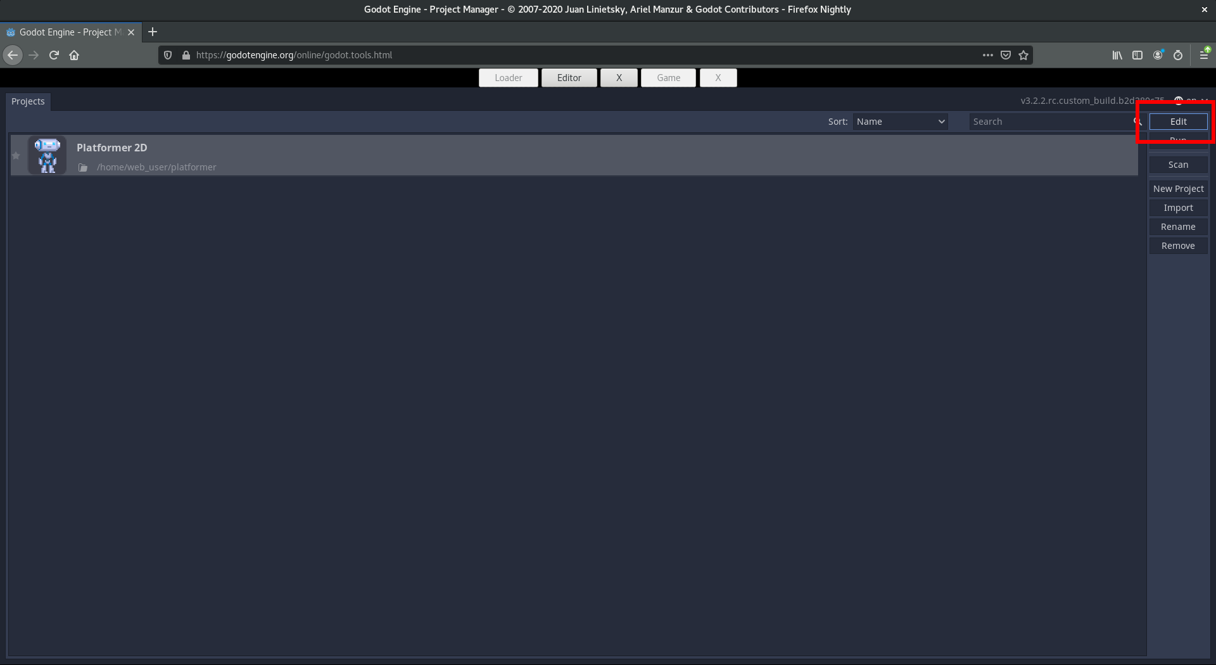Save page to Pocket
Viewport: 1216px width, 665px height.
(x=1006, y=55)
